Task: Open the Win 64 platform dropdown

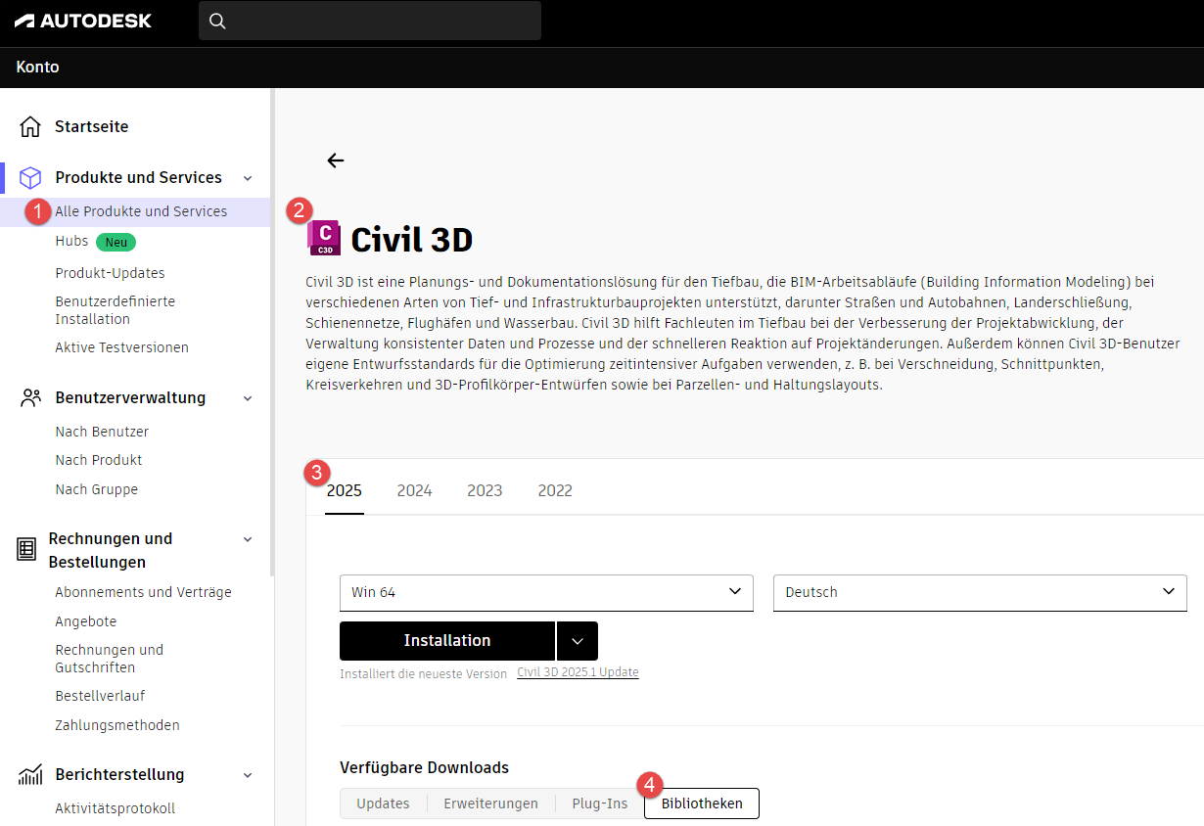Action: pyautogui.click(x=546, y=592)
